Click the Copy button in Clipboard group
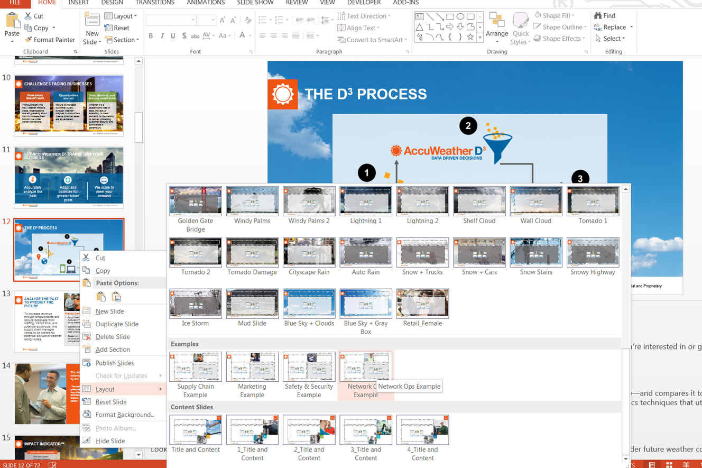The image size is (702, 468). 40,28
